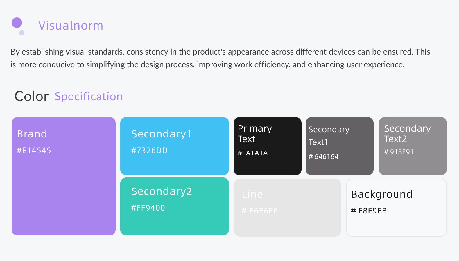
Task: Click the Visualnorm title text
Action: point(71,26)
